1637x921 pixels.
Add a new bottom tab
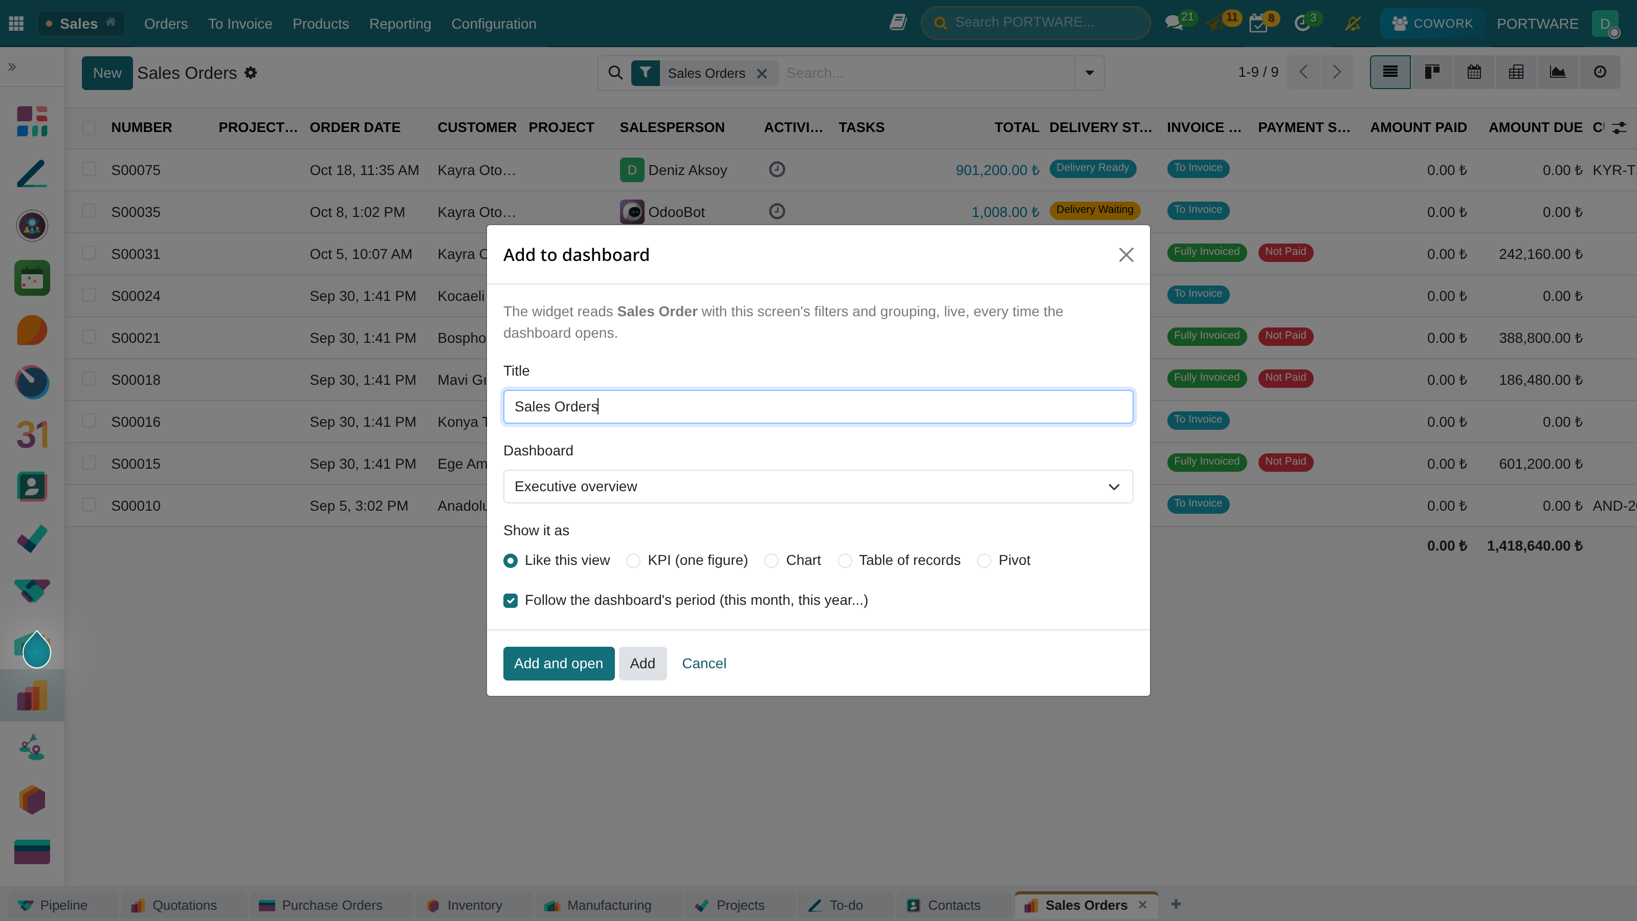[x=1176, y=904]
